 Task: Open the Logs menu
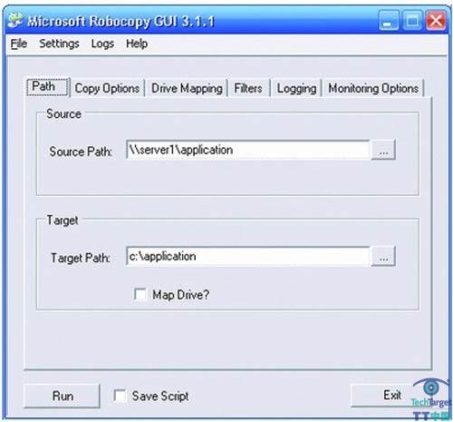102,44
